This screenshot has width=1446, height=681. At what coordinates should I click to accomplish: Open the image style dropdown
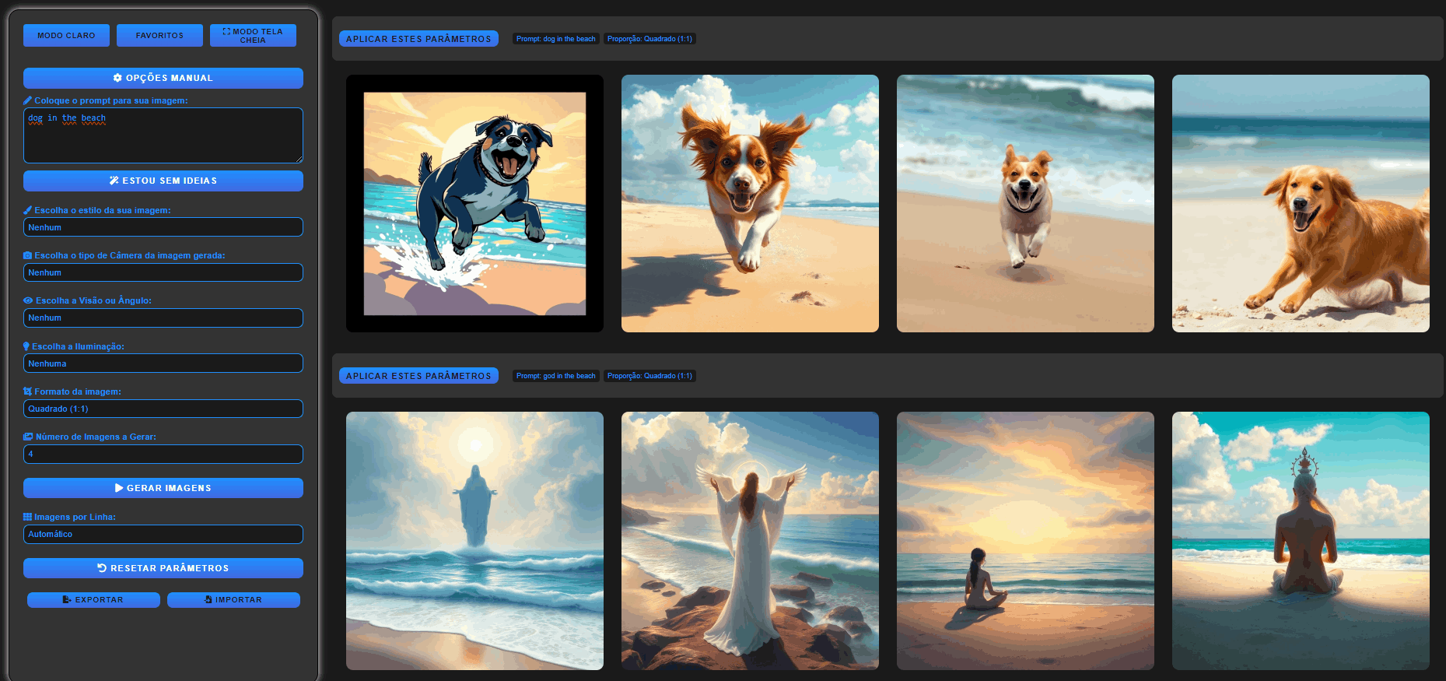(x=163, y=227)
